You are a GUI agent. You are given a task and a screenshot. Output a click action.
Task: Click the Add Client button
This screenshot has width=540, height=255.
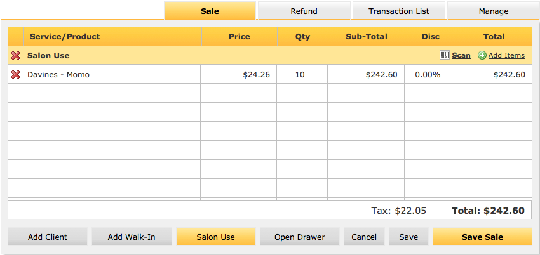tap(48, 237)
